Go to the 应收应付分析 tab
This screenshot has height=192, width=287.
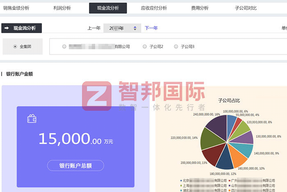(154, 8)
